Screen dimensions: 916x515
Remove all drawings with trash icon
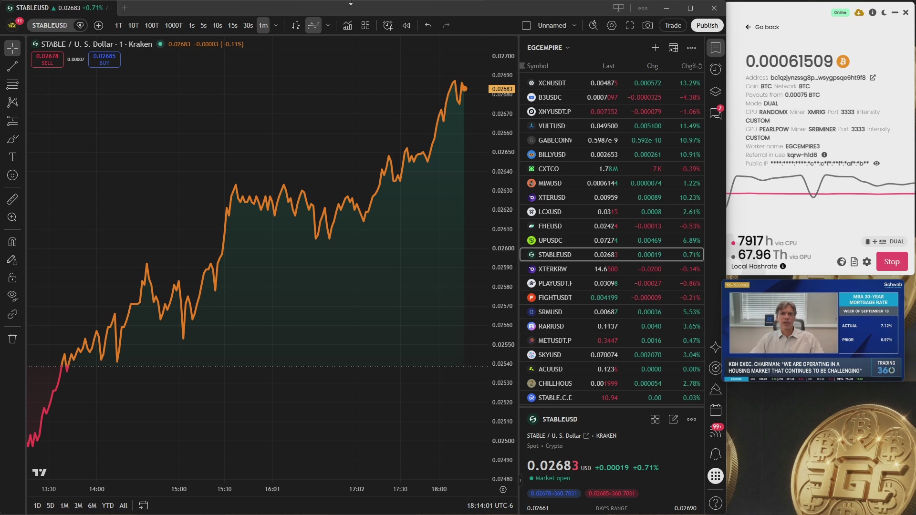click(x=12, y=339)
